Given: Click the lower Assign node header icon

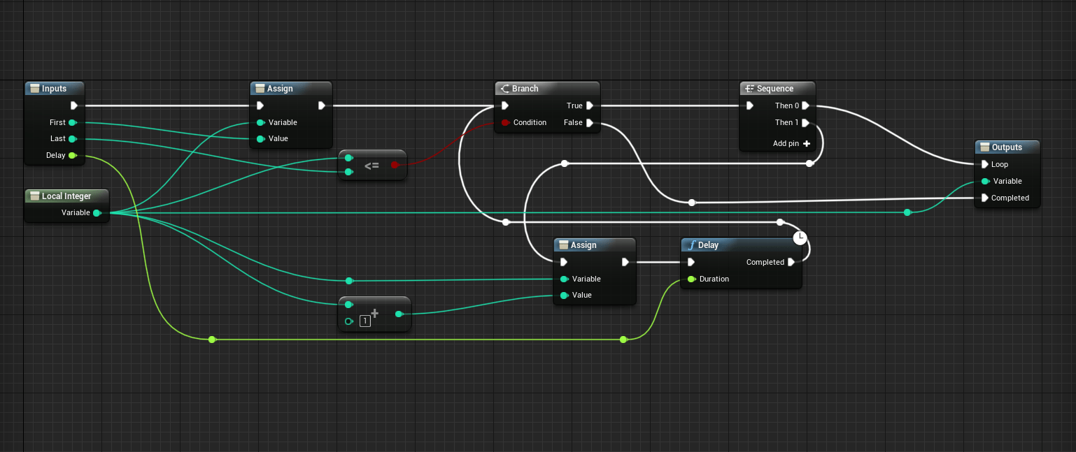Looking at the screenshot, I should (563, 245).
